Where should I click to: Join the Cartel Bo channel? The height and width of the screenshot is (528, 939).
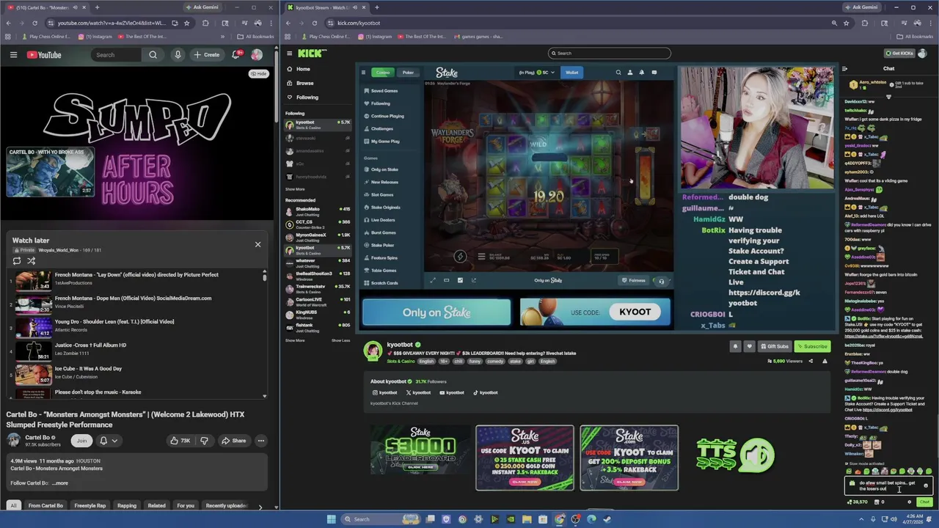(81, 441)
